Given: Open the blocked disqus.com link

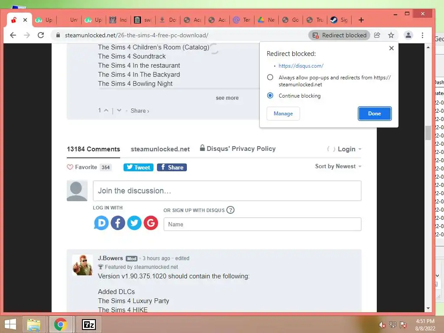Looking at the screenshot, I should (x=301, y=66).
